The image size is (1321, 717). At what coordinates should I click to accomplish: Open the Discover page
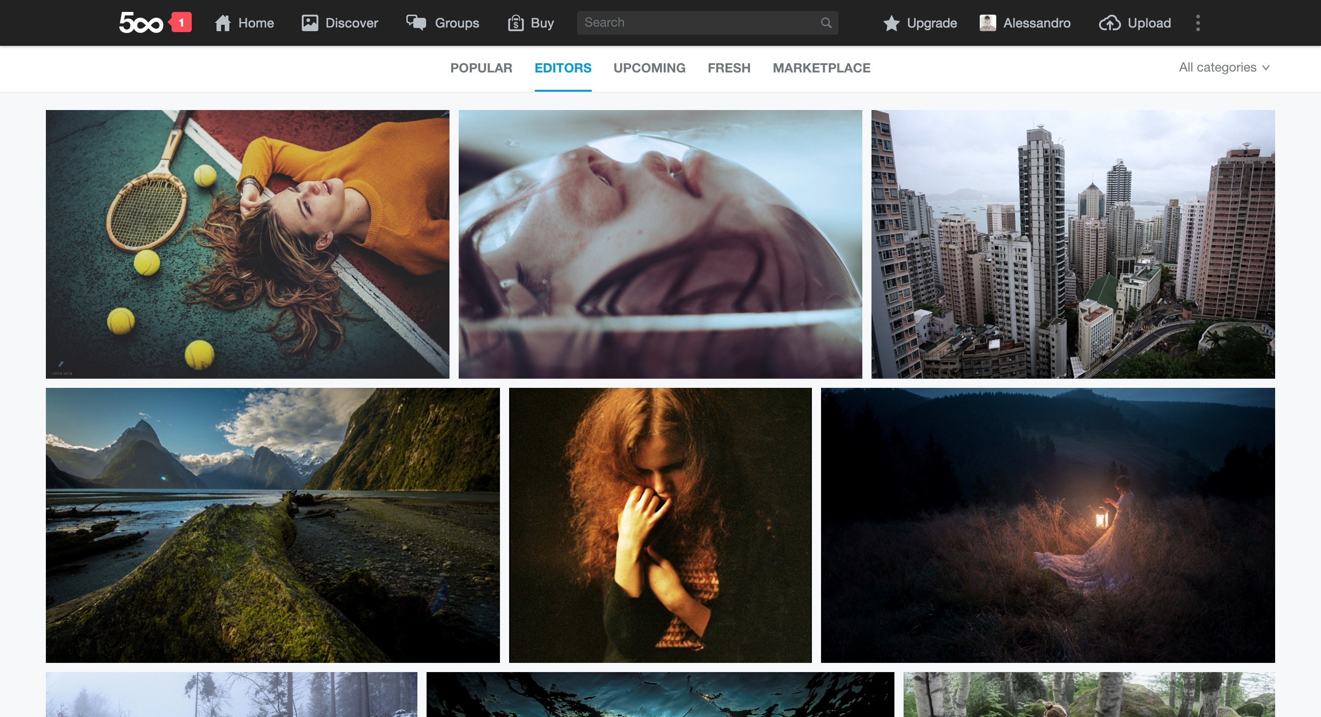[339, 22]
